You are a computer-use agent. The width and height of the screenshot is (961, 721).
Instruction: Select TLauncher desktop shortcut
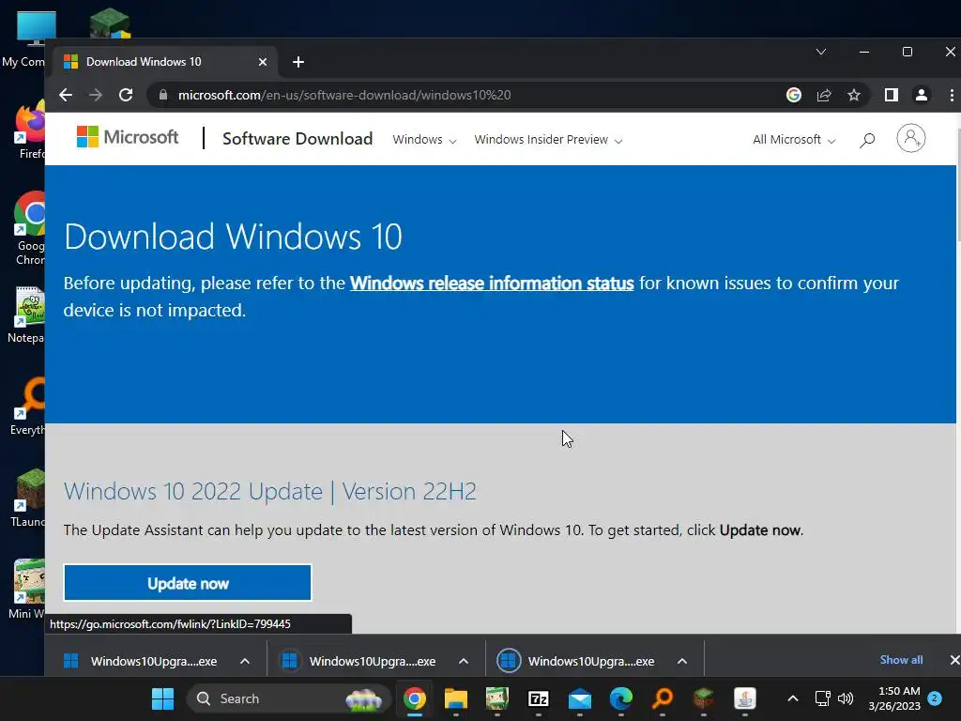point(27,499)
